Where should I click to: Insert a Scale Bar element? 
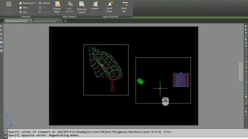124,7
